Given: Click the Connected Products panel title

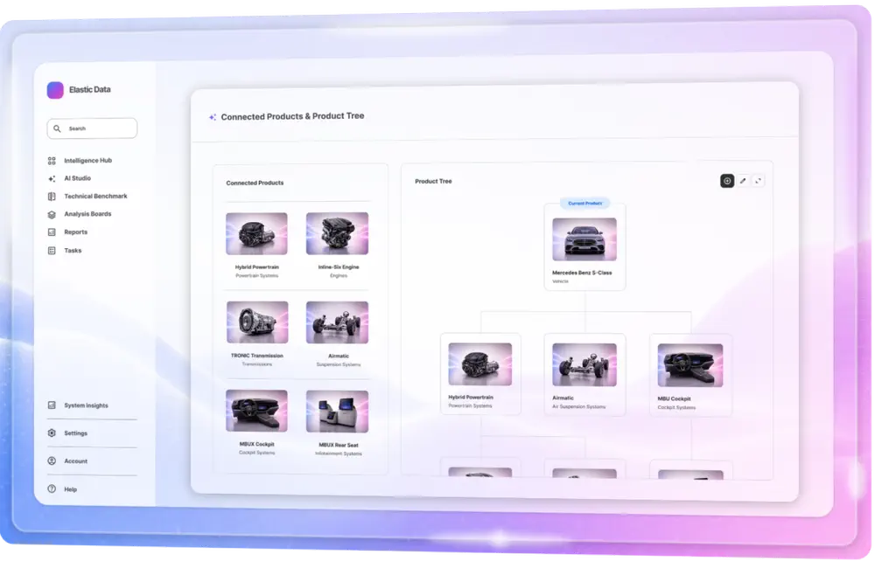Looking at the screenshot, I should tap(255, 183).
